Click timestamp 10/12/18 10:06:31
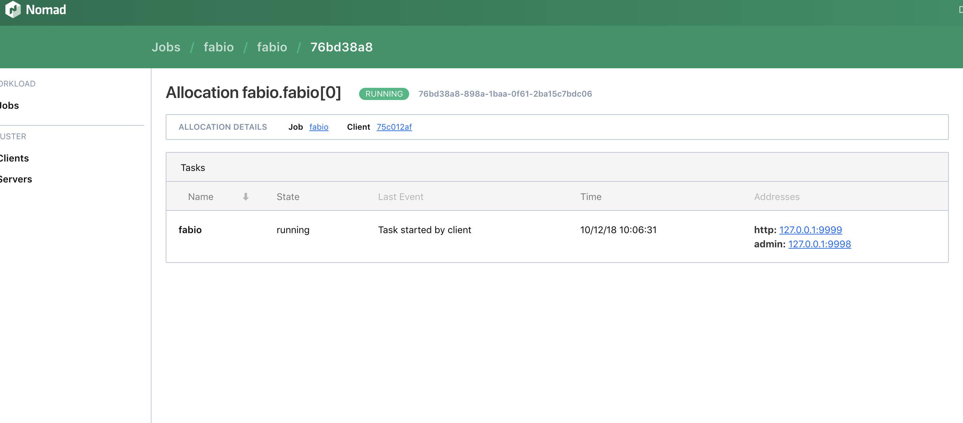Screen dimensions: 963x423 pos(618,230)
